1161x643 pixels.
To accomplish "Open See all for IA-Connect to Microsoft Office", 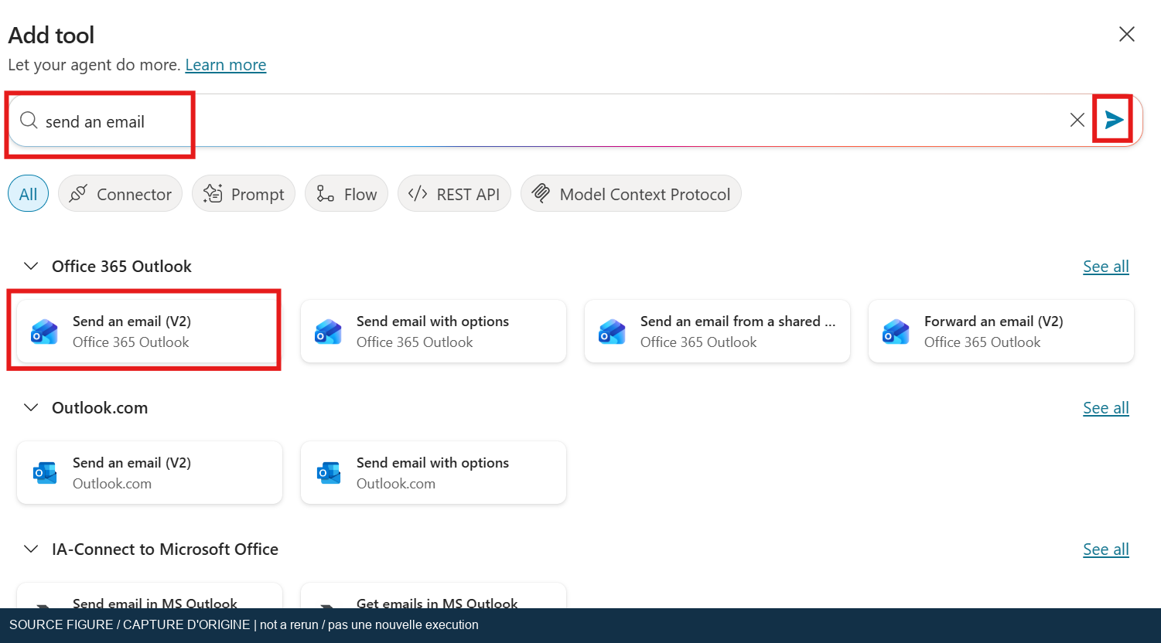I will [x=1106, y=549].
